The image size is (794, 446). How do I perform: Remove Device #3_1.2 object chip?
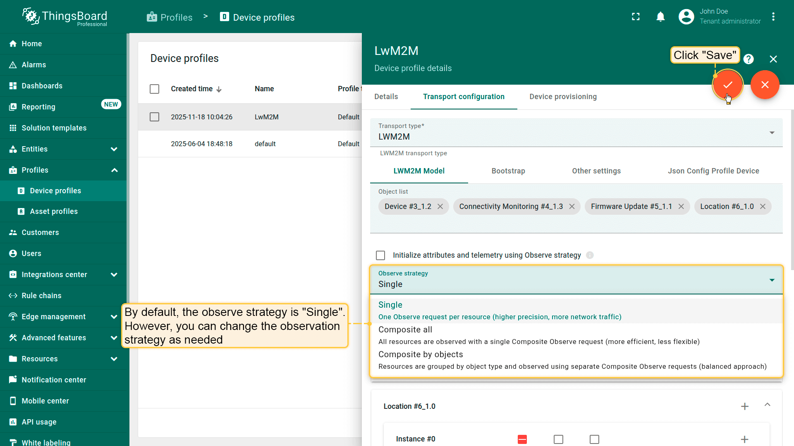pyautogui.click(x=440, y=206)
